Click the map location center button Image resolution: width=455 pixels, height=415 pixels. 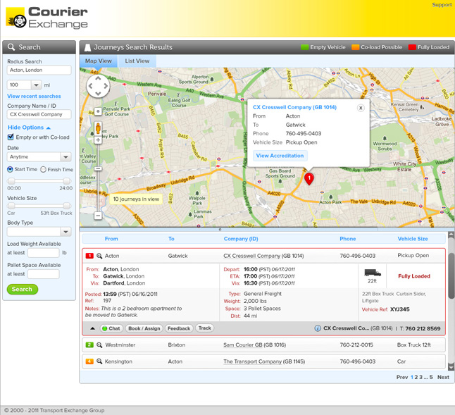point(98,111)
